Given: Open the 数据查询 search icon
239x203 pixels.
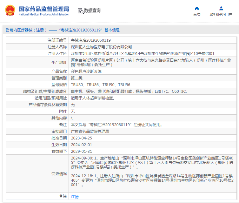Looking at the screenshot, I should (x=81, y=11).
